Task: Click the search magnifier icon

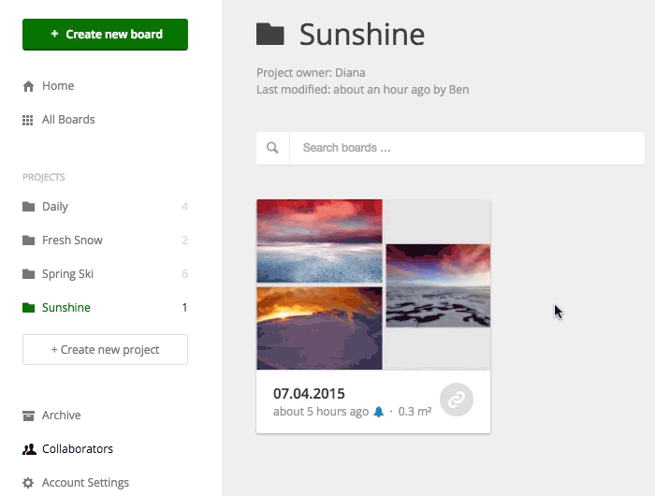Action: [272, 148]
